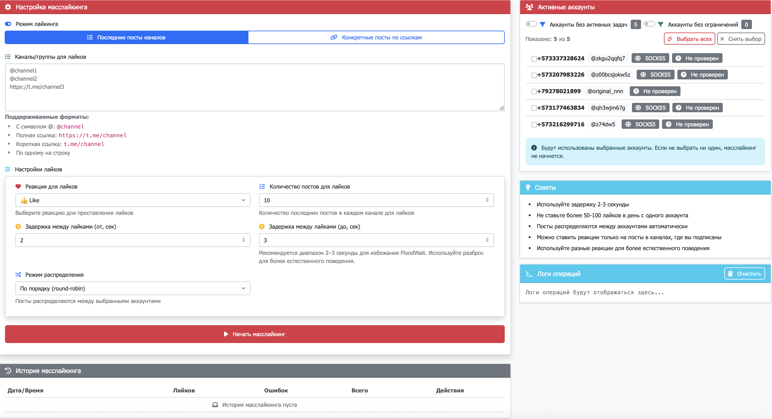Screen dimensions: 772x419
Task: Expand the По порядку (round-robin) dropdown
Action: pos(133,288)
